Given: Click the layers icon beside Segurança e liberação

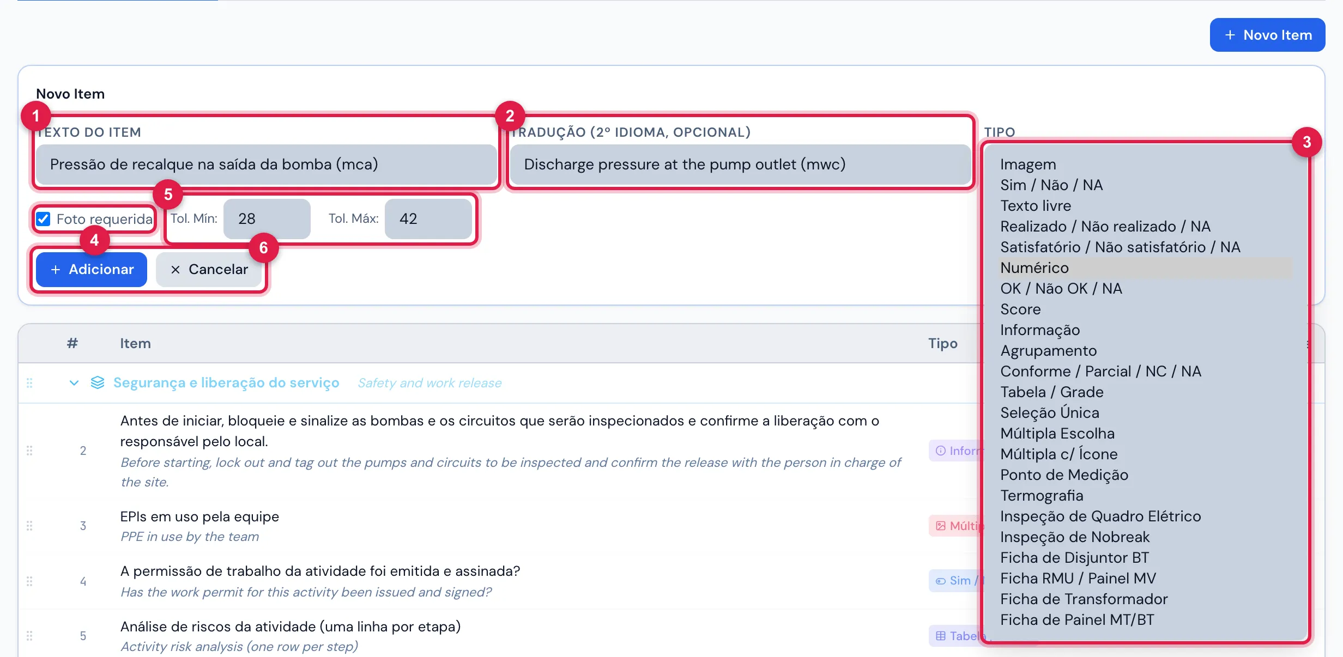Looking at the screenshot, I should click(98, 383).
